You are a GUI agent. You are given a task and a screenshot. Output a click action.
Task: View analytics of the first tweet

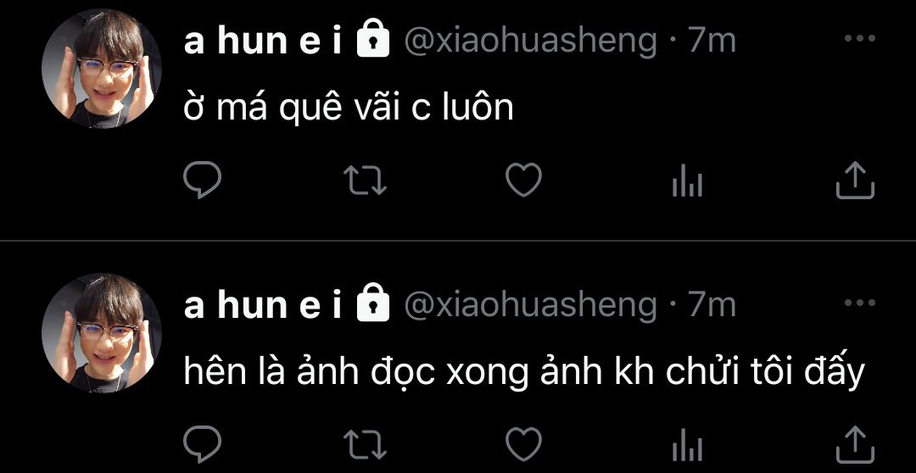687,181
